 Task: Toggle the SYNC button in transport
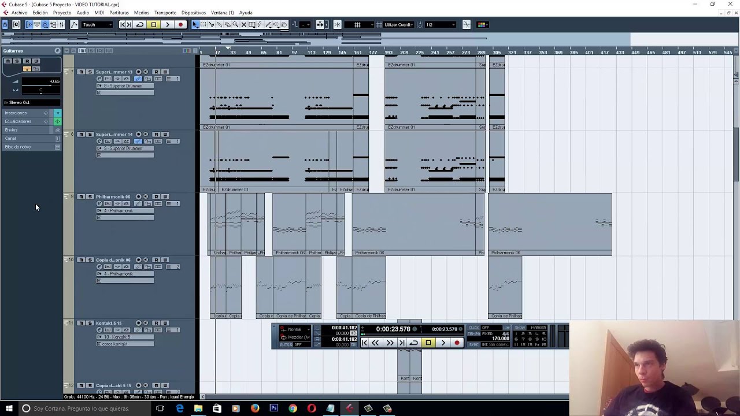(x=473, y=344)
